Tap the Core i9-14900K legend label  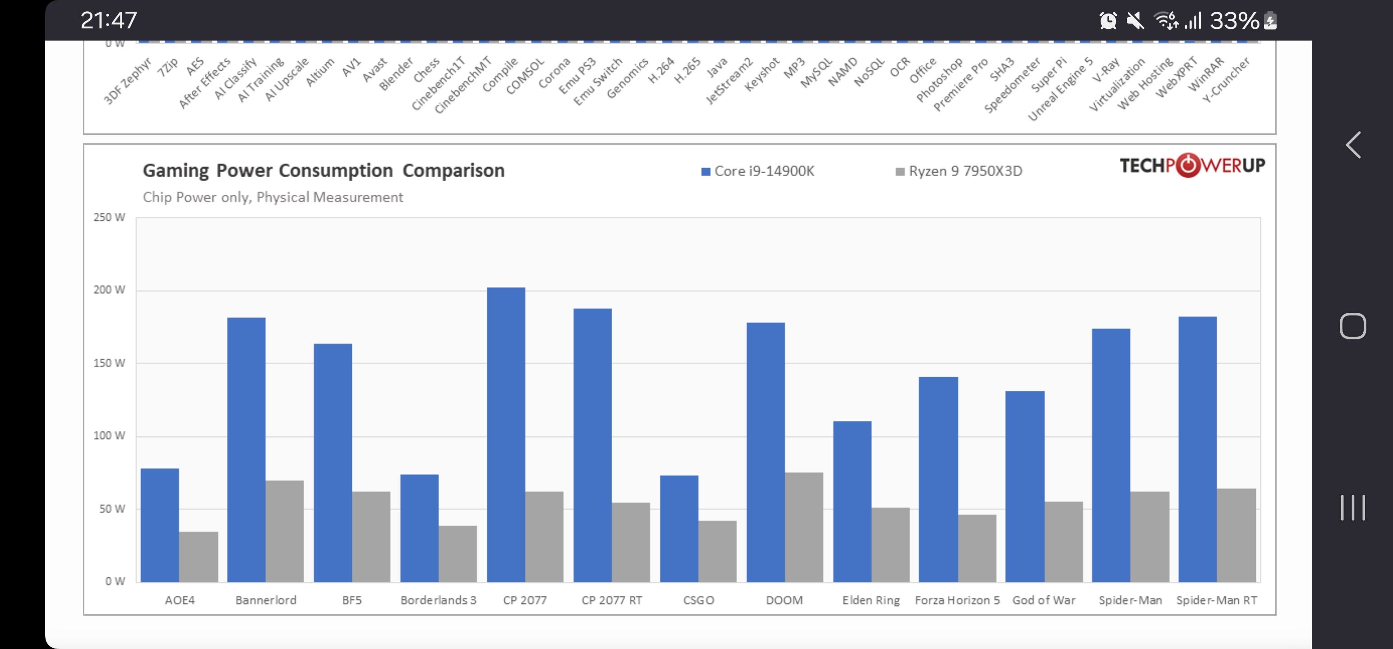pos(764,171)
